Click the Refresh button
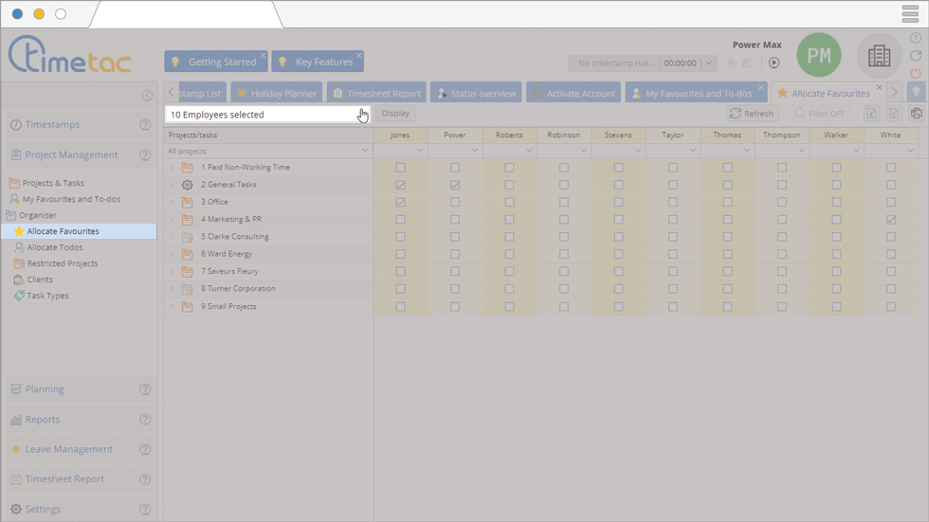 752,114
